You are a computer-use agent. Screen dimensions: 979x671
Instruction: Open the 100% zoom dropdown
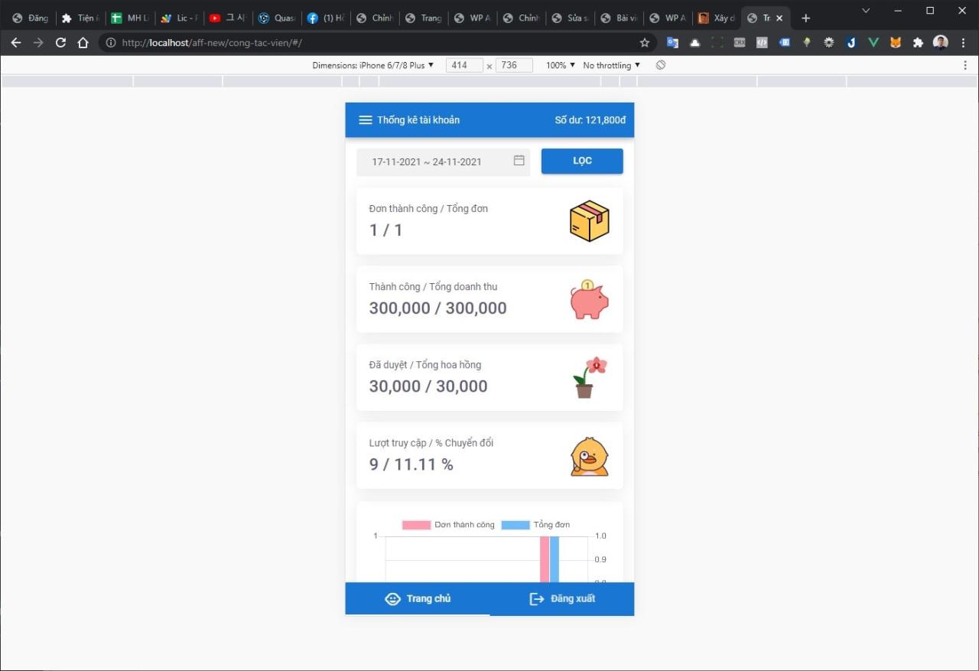(558, 65)
